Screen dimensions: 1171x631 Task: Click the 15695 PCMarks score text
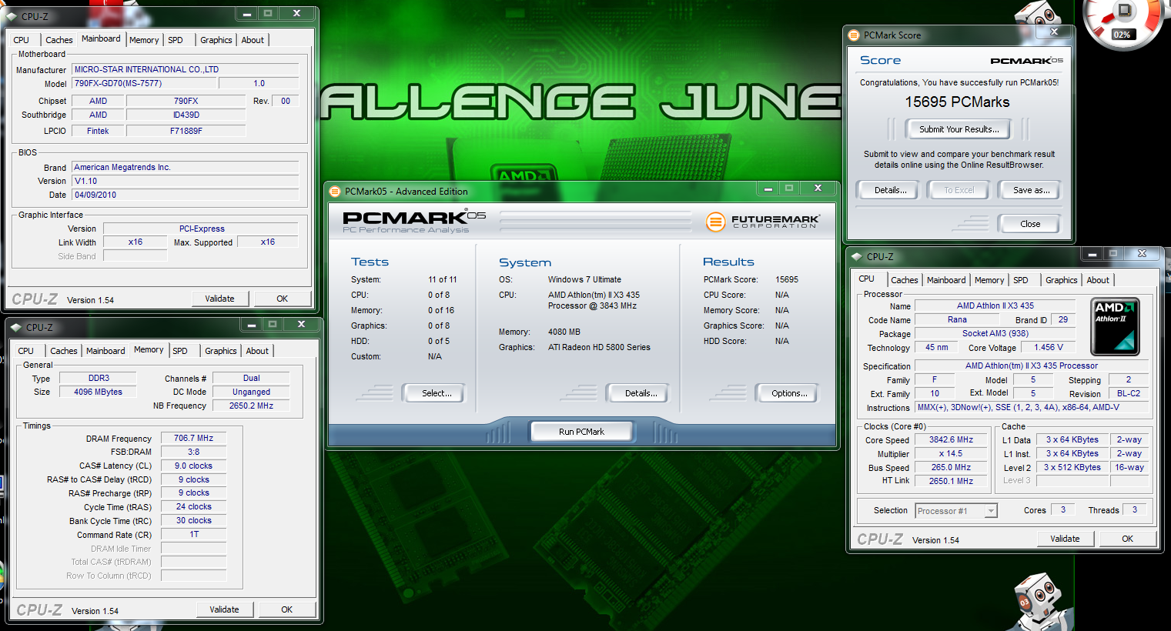pos(957,102)
